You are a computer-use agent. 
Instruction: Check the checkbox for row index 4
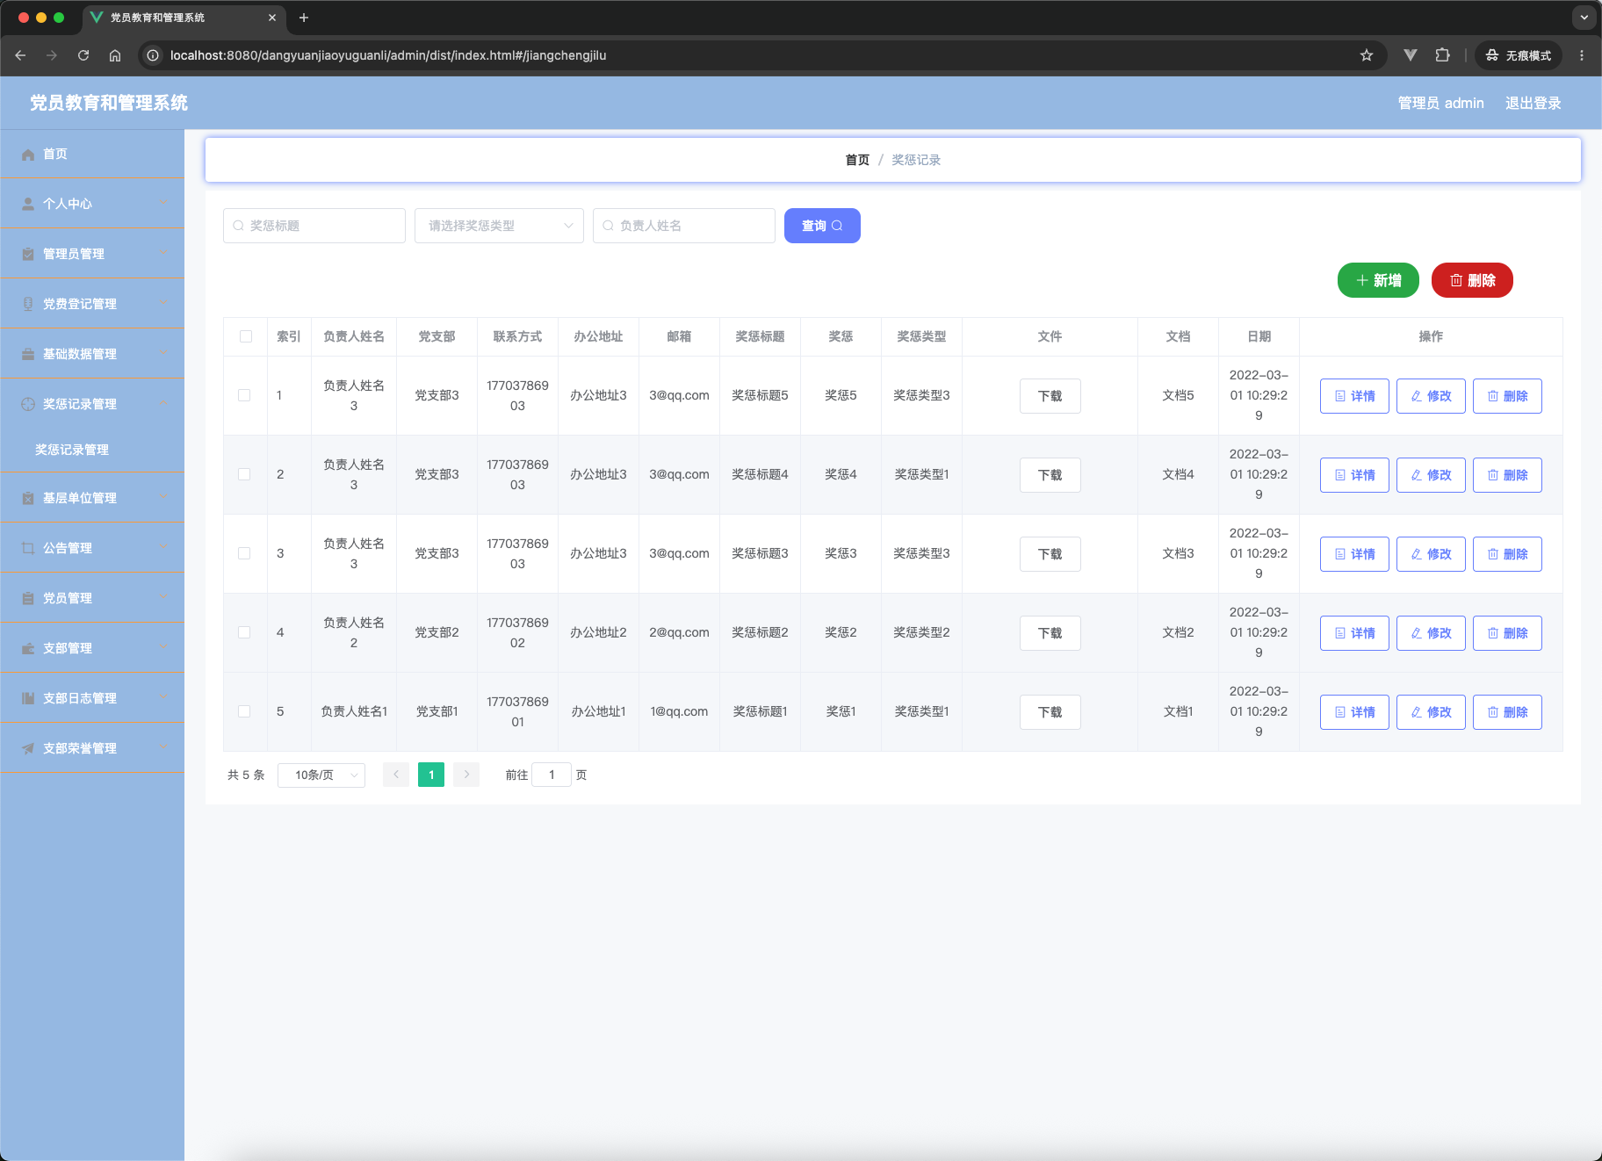tap(244, 632)
